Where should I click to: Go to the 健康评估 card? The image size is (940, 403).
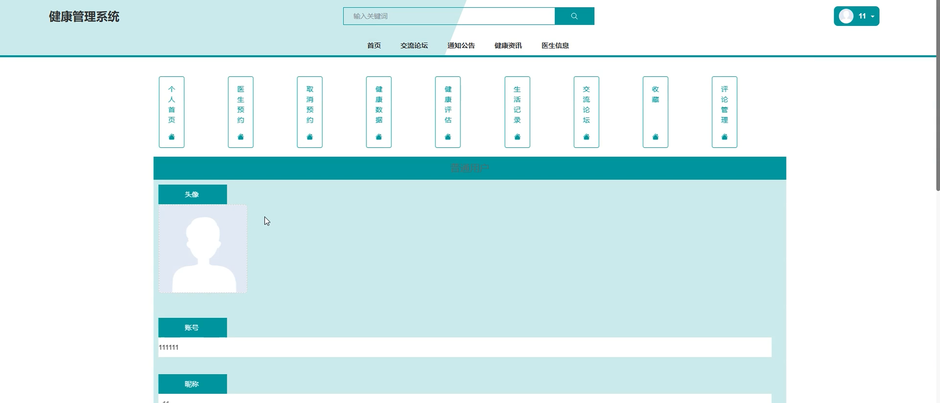448,112
